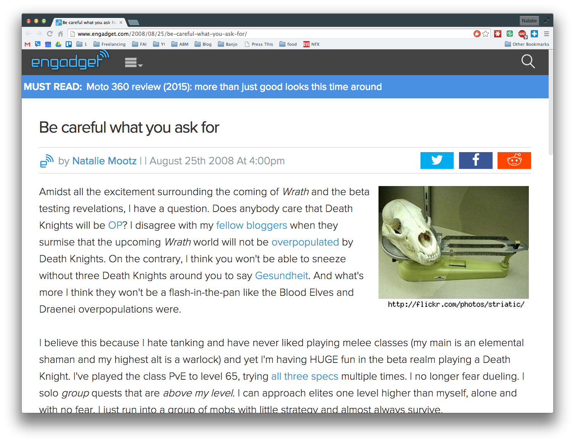Open author link Natalie Mootz
Image resolution: width=575 pixels, height=443 pixels.
click(104, 161)
